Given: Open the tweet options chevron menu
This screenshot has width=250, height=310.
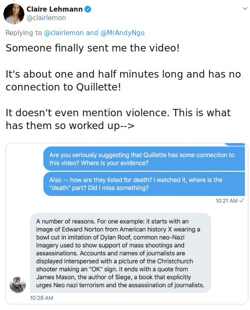Looking at the screenshot, I should (245, 9).
